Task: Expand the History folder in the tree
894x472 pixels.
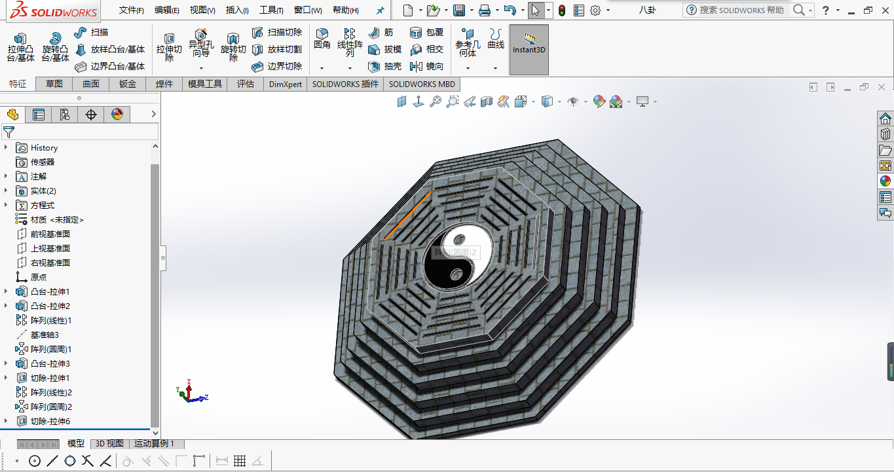Action: (6, 147)
